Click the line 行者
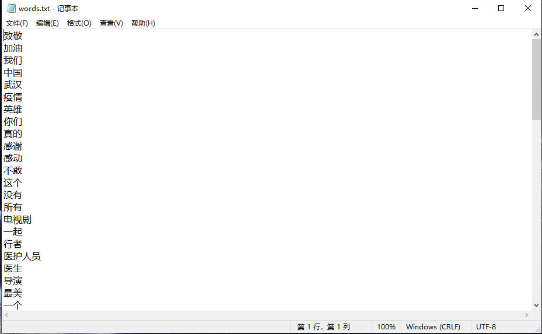The image size is (542, 334). point(13,244)
